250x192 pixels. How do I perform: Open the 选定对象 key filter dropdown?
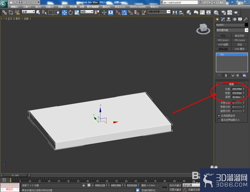[191, 185]
